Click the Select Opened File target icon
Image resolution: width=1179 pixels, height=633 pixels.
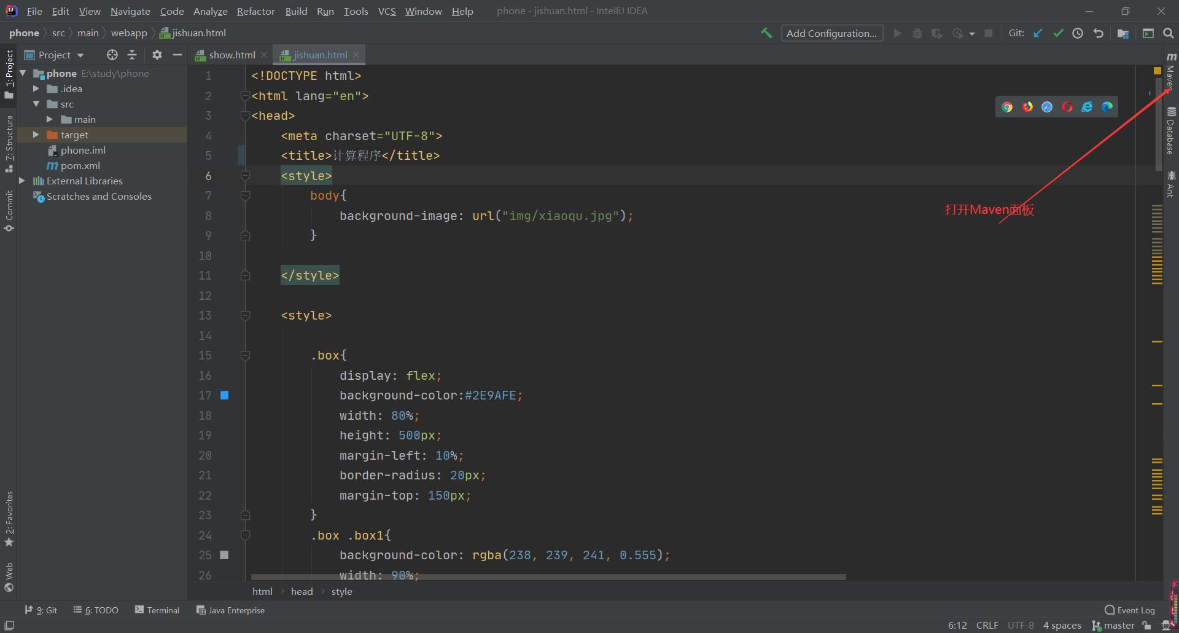[x=112, y=55]
